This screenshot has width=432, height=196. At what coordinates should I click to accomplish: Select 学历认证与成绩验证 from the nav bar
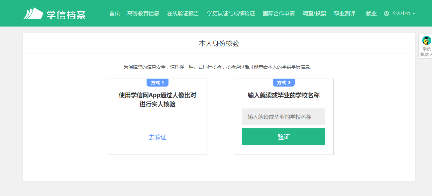coord(231,14)
